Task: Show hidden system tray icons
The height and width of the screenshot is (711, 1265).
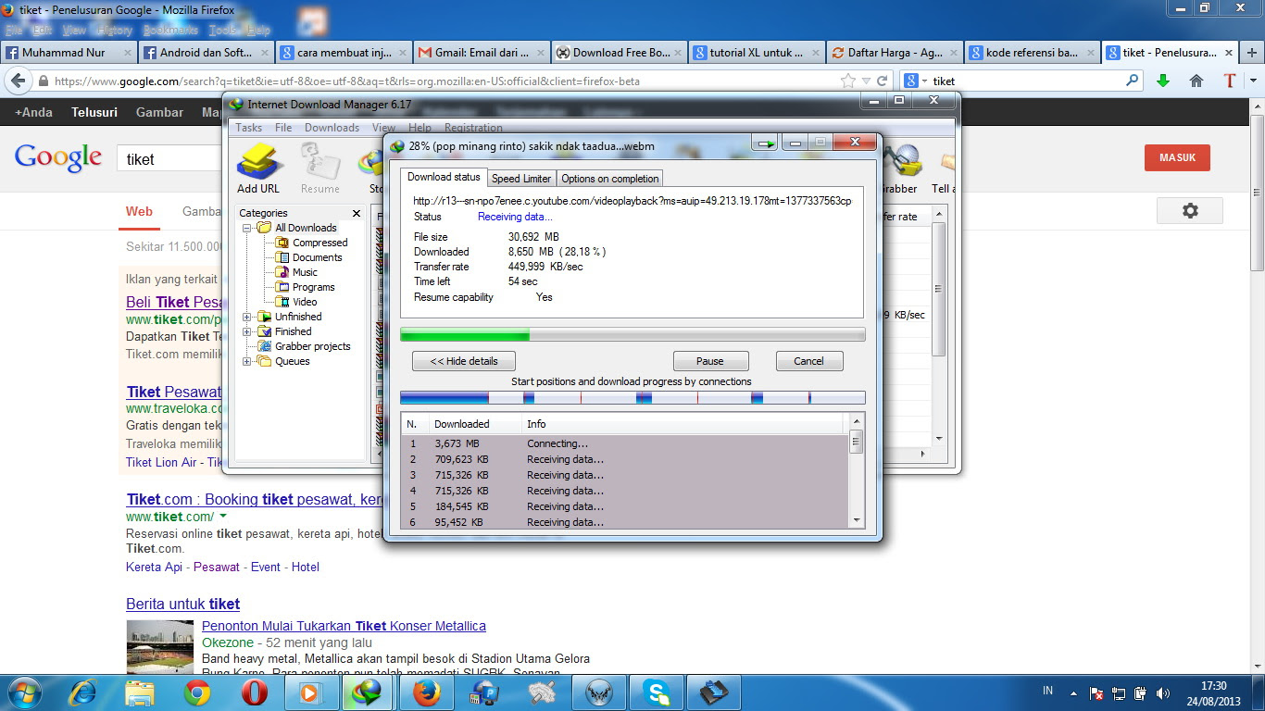Action: tap(1073, 692)
